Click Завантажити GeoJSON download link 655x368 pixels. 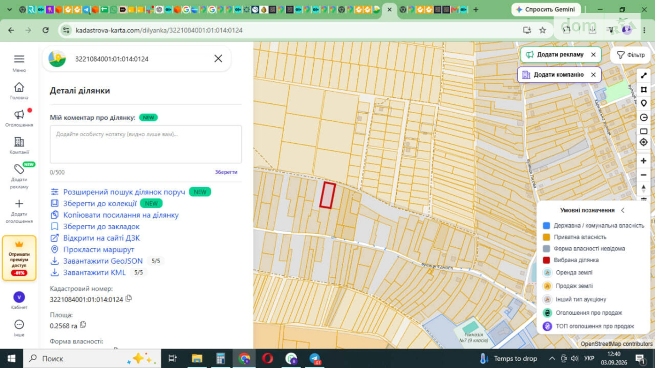(103, 261)
